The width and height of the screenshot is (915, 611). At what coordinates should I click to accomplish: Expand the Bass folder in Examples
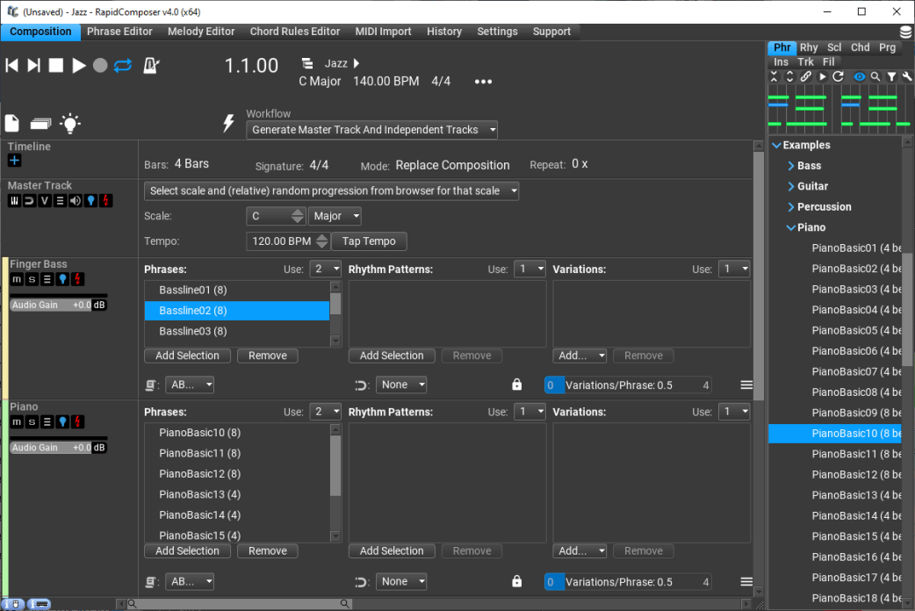(x=790, y=166)
